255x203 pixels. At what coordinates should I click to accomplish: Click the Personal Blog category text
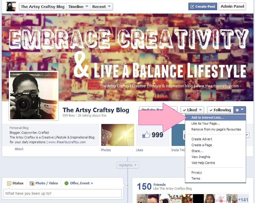point(19,128)
